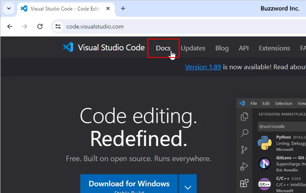This screenshot has width=306, height=193.
Task: Select the GitLens extension title
Action: 291,158
